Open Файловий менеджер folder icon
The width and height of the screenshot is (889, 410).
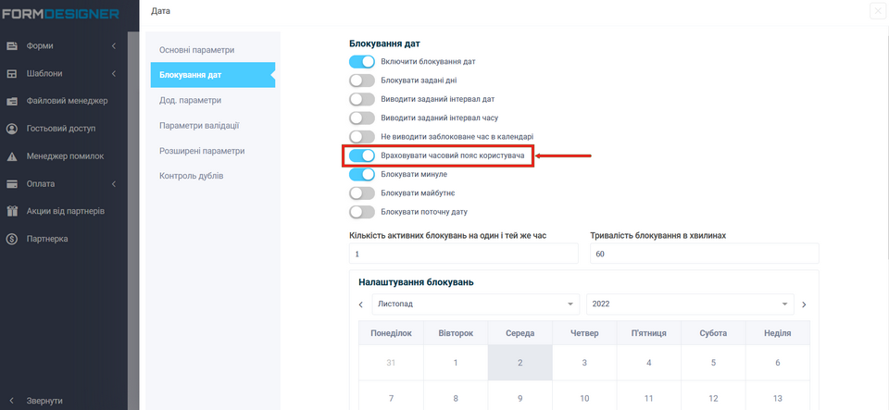pyautogui.click(x=12, y=101)
